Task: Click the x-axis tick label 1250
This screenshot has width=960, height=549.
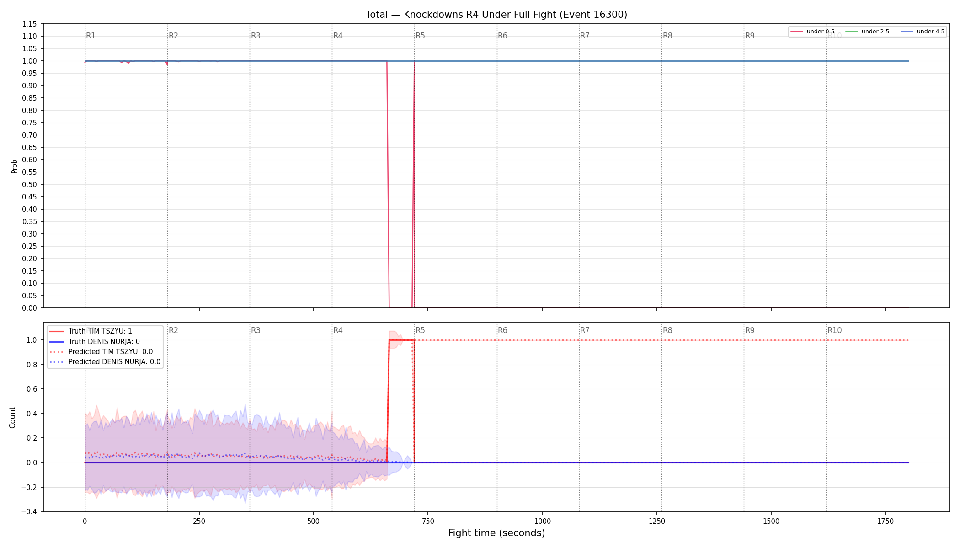Action: [x=656, y=521]
